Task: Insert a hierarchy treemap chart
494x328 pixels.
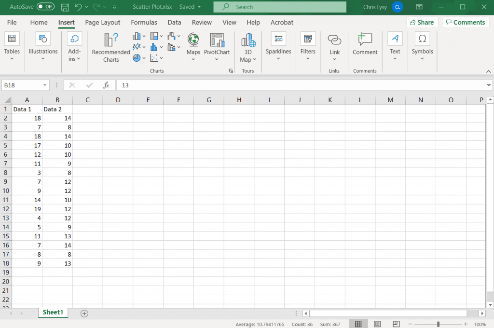Action: click(154, 35)
